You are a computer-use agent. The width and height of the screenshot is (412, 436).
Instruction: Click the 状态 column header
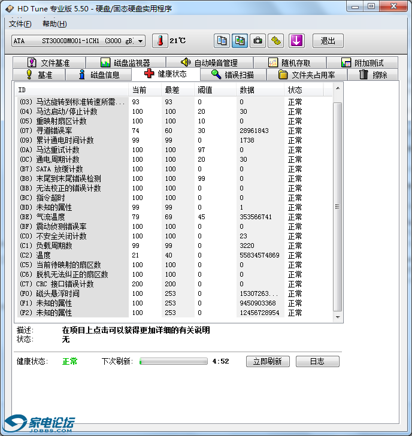pyautogui.click(x=304, y=90)
